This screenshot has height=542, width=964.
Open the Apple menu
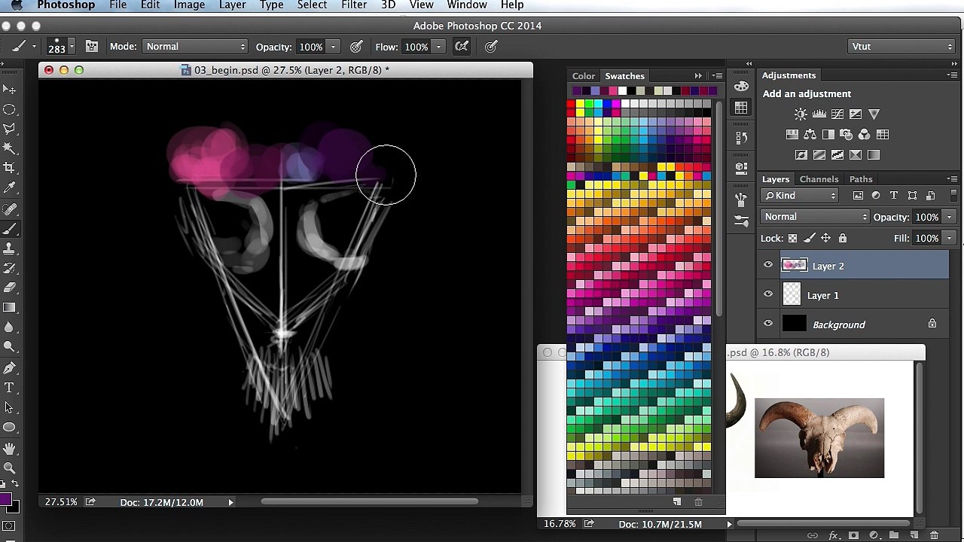[17, 5]
